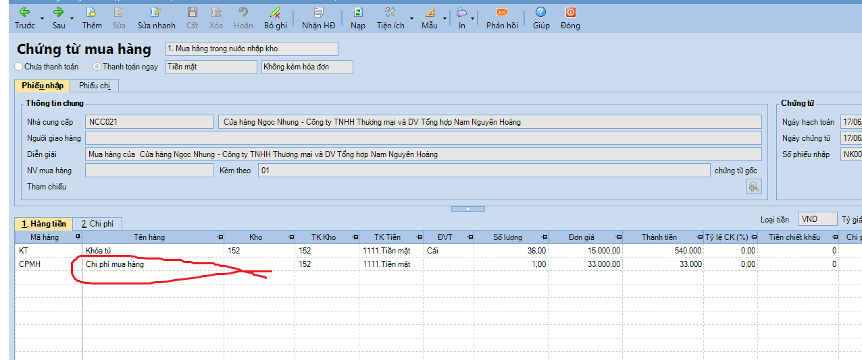Click the Sau (next) green arrow icon
Viewport: 862px width, 360px height.
pyautogui.click(x=58, y=12)
